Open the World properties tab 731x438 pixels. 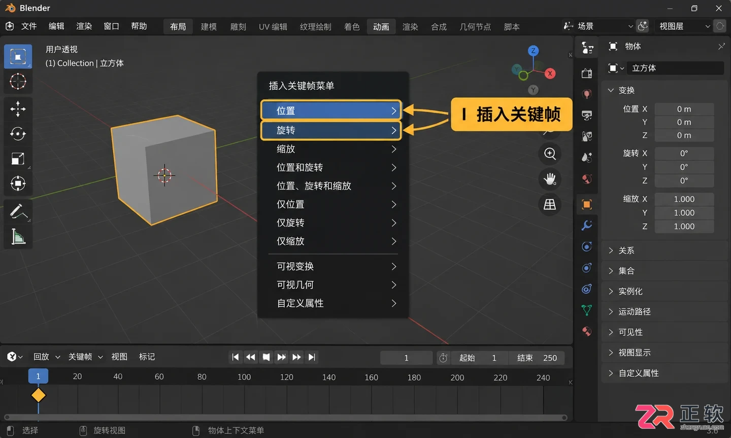587,179
